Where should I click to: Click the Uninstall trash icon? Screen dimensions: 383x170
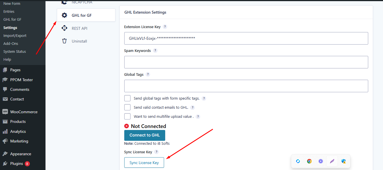point(65,41)
